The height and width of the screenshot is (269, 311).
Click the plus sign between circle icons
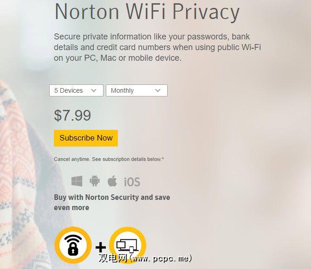[101, 247]
